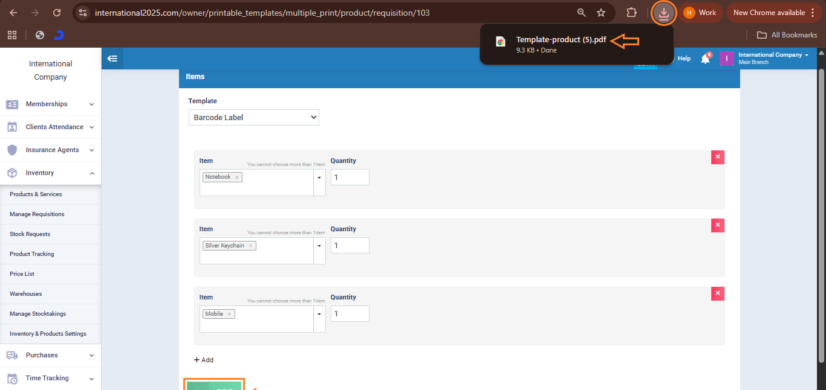This screenshot has width=826, height=390.
Task: Open the Barcode Label template dropdown
Action: tap(253, 117)
